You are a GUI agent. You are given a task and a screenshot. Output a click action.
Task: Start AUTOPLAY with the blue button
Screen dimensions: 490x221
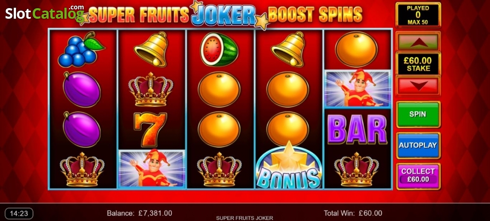point(418,145)
